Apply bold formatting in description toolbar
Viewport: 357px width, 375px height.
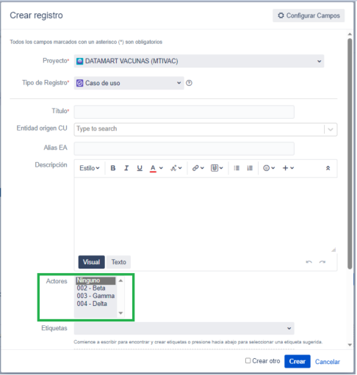pos(113,168)
